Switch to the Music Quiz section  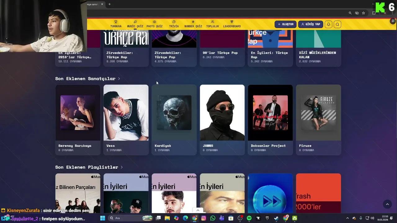tap(135, 24)
